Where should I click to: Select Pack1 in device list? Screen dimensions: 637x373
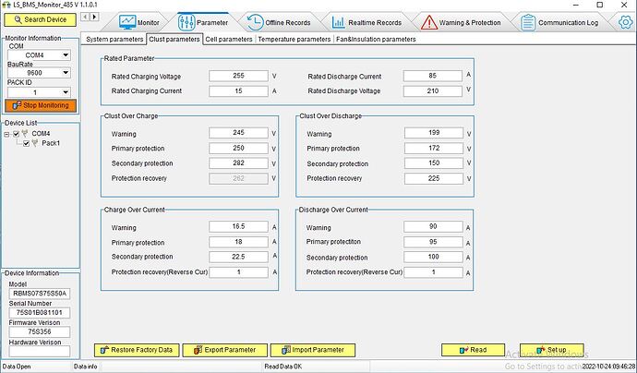[51, 143]
